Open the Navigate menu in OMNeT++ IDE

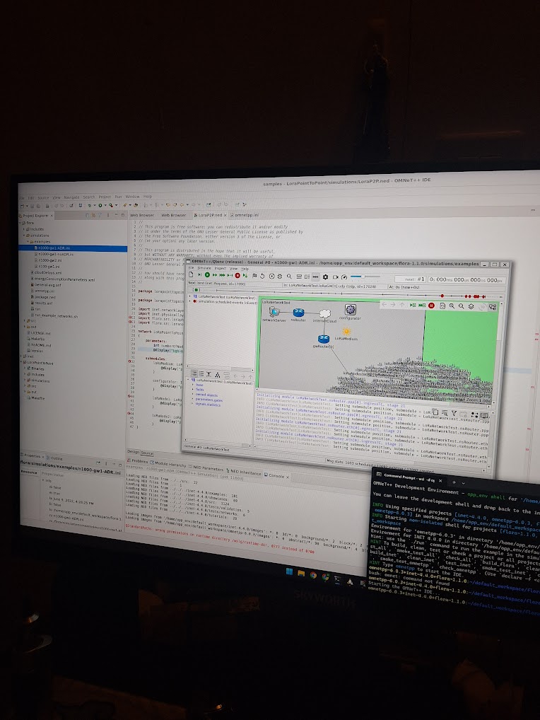[71, 197]
